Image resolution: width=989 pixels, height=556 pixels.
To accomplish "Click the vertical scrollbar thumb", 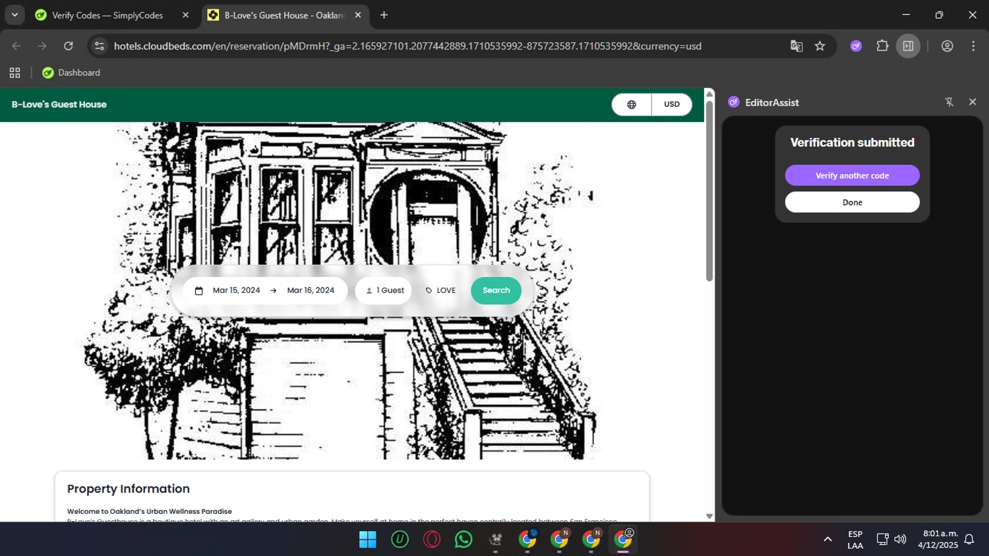I will pos(709,190).
